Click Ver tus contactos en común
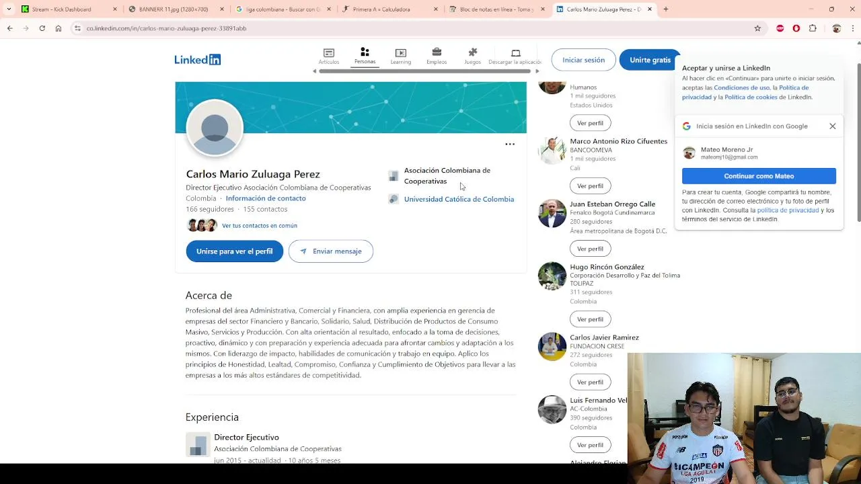This screenshot has height=484, width=861. point(260,226)
